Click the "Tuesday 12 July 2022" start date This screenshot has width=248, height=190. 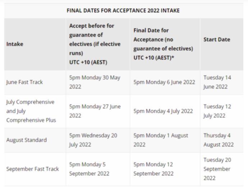coord(217,111)
